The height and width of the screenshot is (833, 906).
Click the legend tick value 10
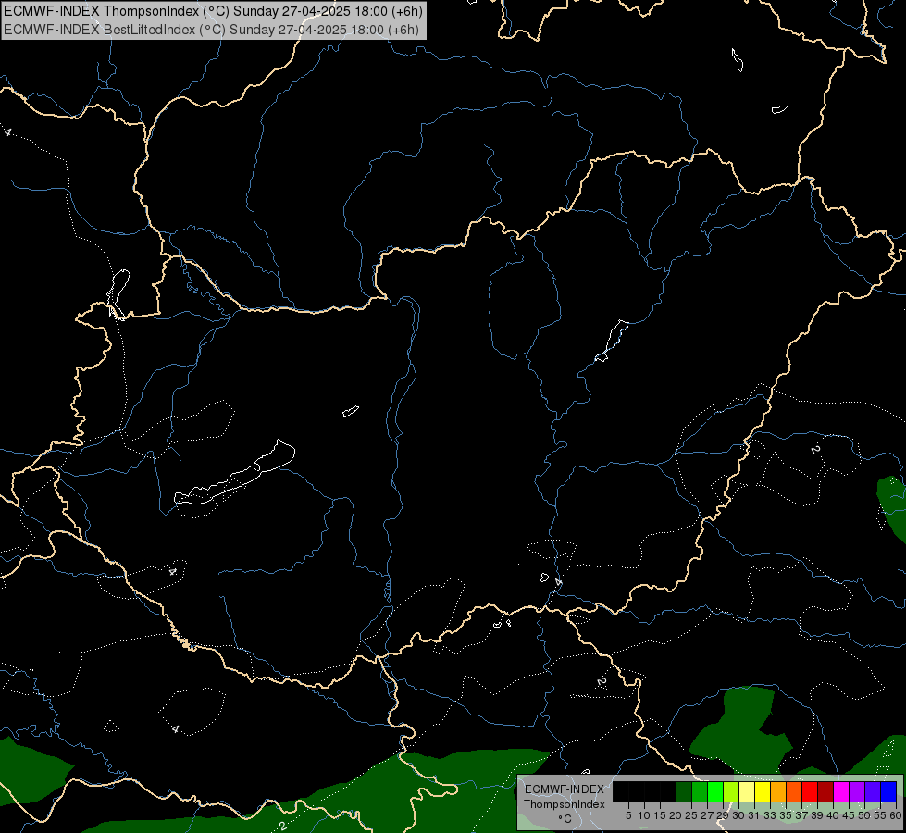click(x=644, y=815)
